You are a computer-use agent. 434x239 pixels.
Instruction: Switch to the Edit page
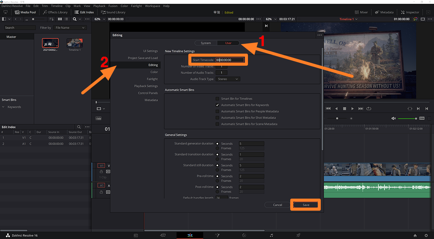pos(190,235)
